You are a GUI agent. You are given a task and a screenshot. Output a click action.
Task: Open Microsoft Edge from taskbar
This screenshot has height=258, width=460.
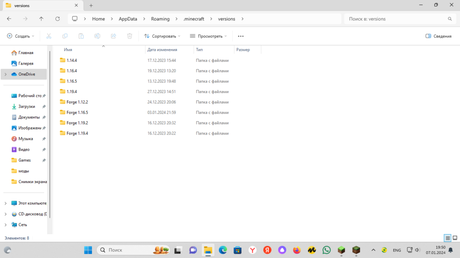coord(223,250)
